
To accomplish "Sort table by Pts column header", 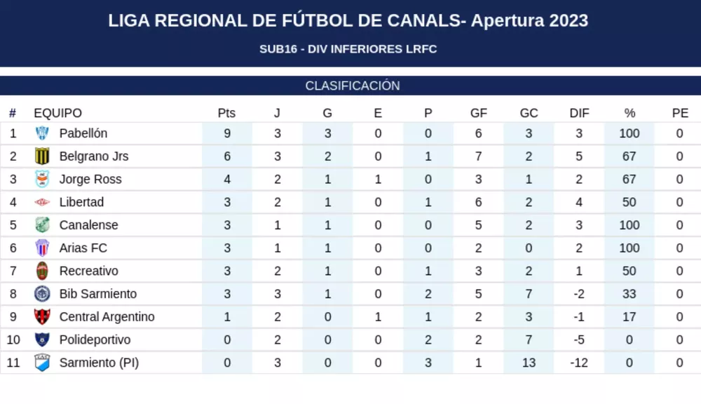I will (x=226, y=113).
